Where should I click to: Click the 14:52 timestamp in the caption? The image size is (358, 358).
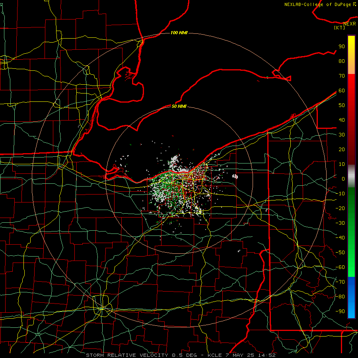click(267, 355)
